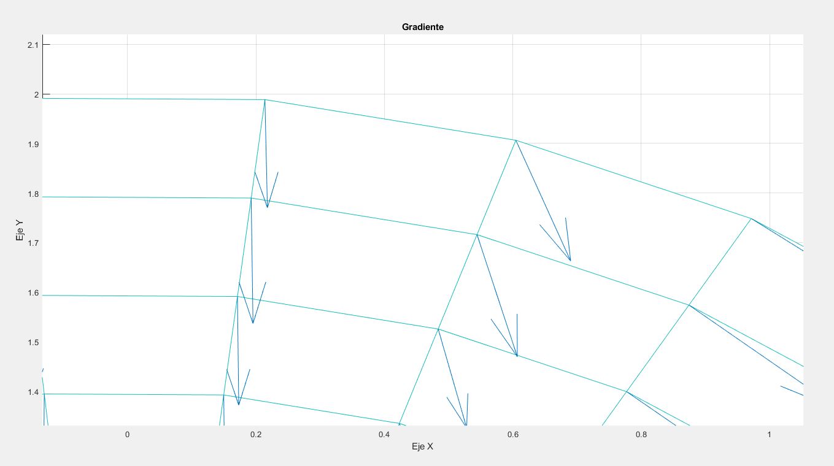Viewport: 834px width, 466px height.
Task: Pick the 1.4 y-axis tick label
Action: tap(33, 392)
